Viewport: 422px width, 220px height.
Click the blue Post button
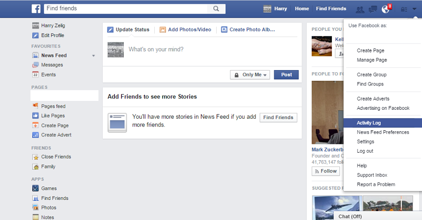[286, 75]
